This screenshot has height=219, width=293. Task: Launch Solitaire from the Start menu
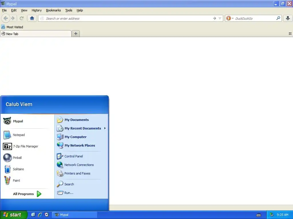pos(27,169)
